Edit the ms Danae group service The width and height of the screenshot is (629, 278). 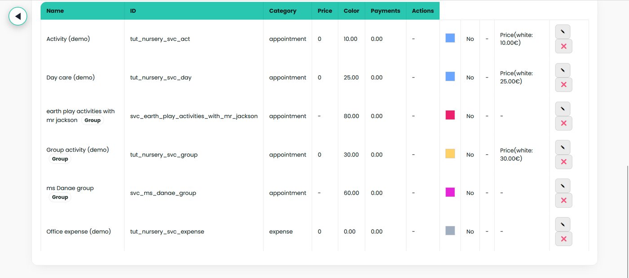(x=563, y=186)
